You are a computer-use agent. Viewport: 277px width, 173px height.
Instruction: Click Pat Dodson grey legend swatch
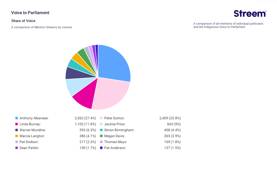17,142
